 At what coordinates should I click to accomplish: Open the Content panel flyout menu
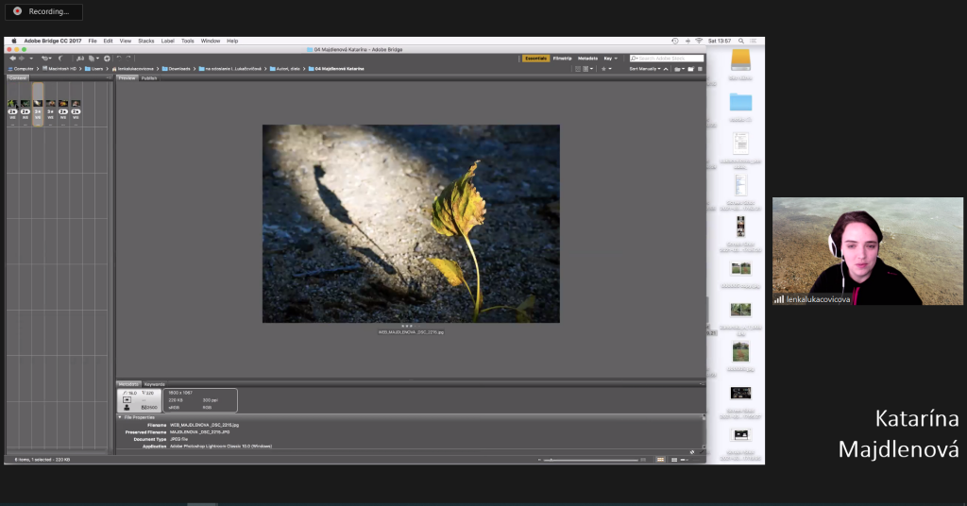(x=109, y=78)
